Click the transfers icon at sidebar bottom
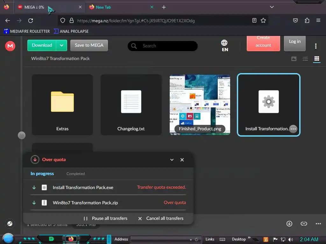This screenshot has width=326, height=244. click(10, 224)
